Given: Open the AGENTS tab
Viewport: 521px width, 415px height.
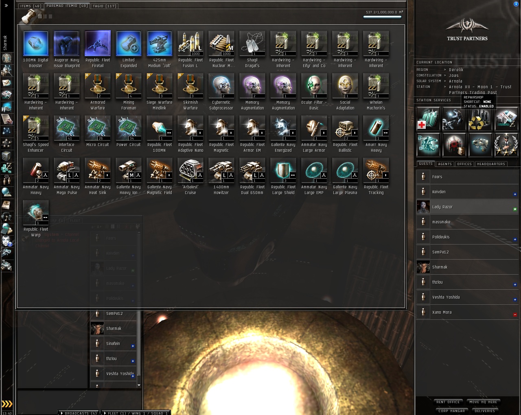Looking at the screenshot, I should click(x=445, y=164).
